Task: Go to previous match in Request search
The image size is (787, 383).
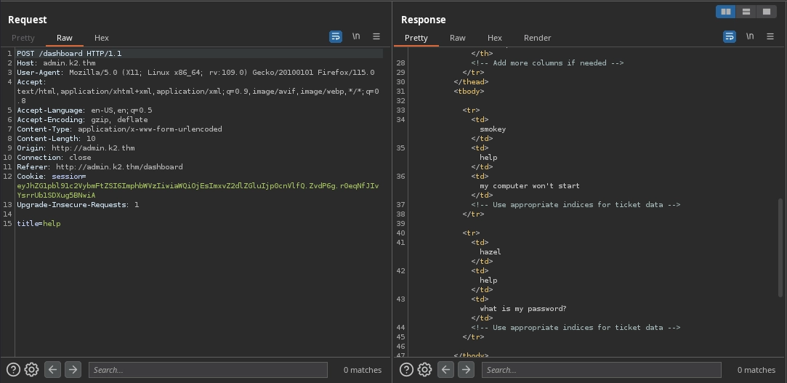Action: (52, 370)
